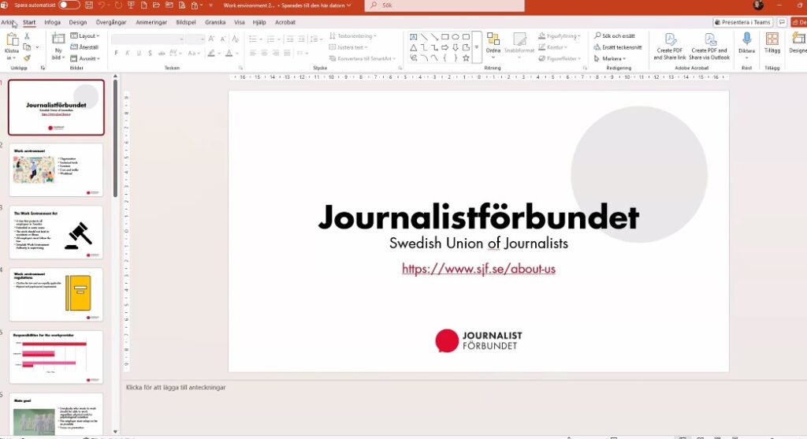Select the text box shape icon
This screenshot has width=807, height=439.
[x=413, y=36]
